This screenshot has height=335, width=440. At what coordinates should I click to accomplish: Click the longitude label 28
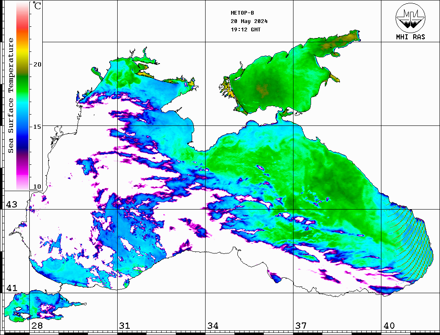(37, 326)
